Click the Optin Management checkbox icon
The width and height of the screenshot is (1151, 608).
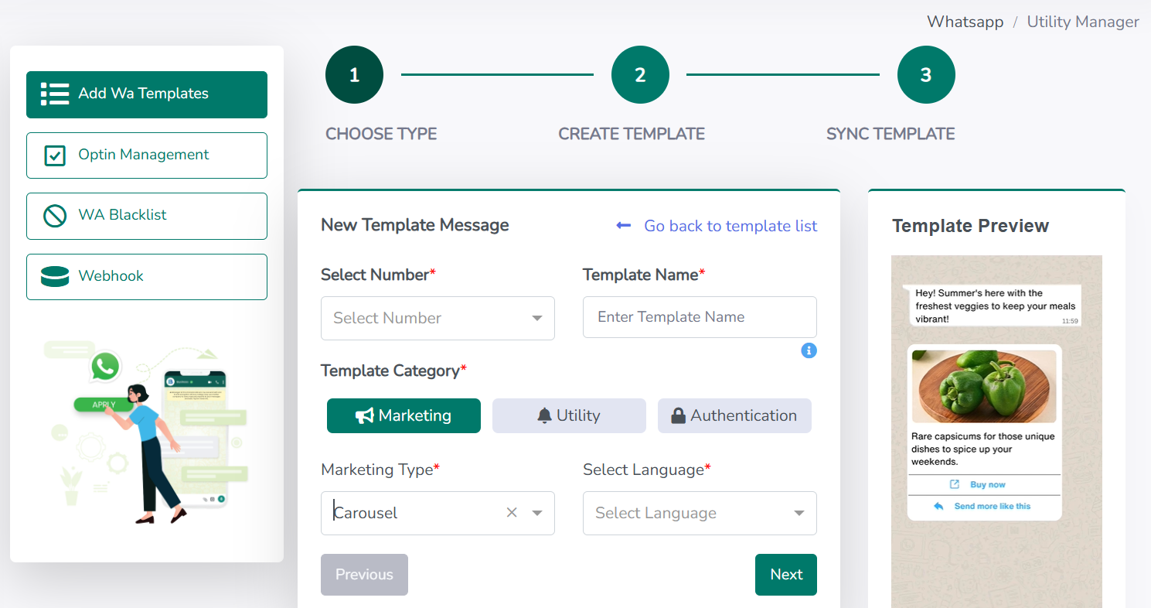(x=55, y=155)
